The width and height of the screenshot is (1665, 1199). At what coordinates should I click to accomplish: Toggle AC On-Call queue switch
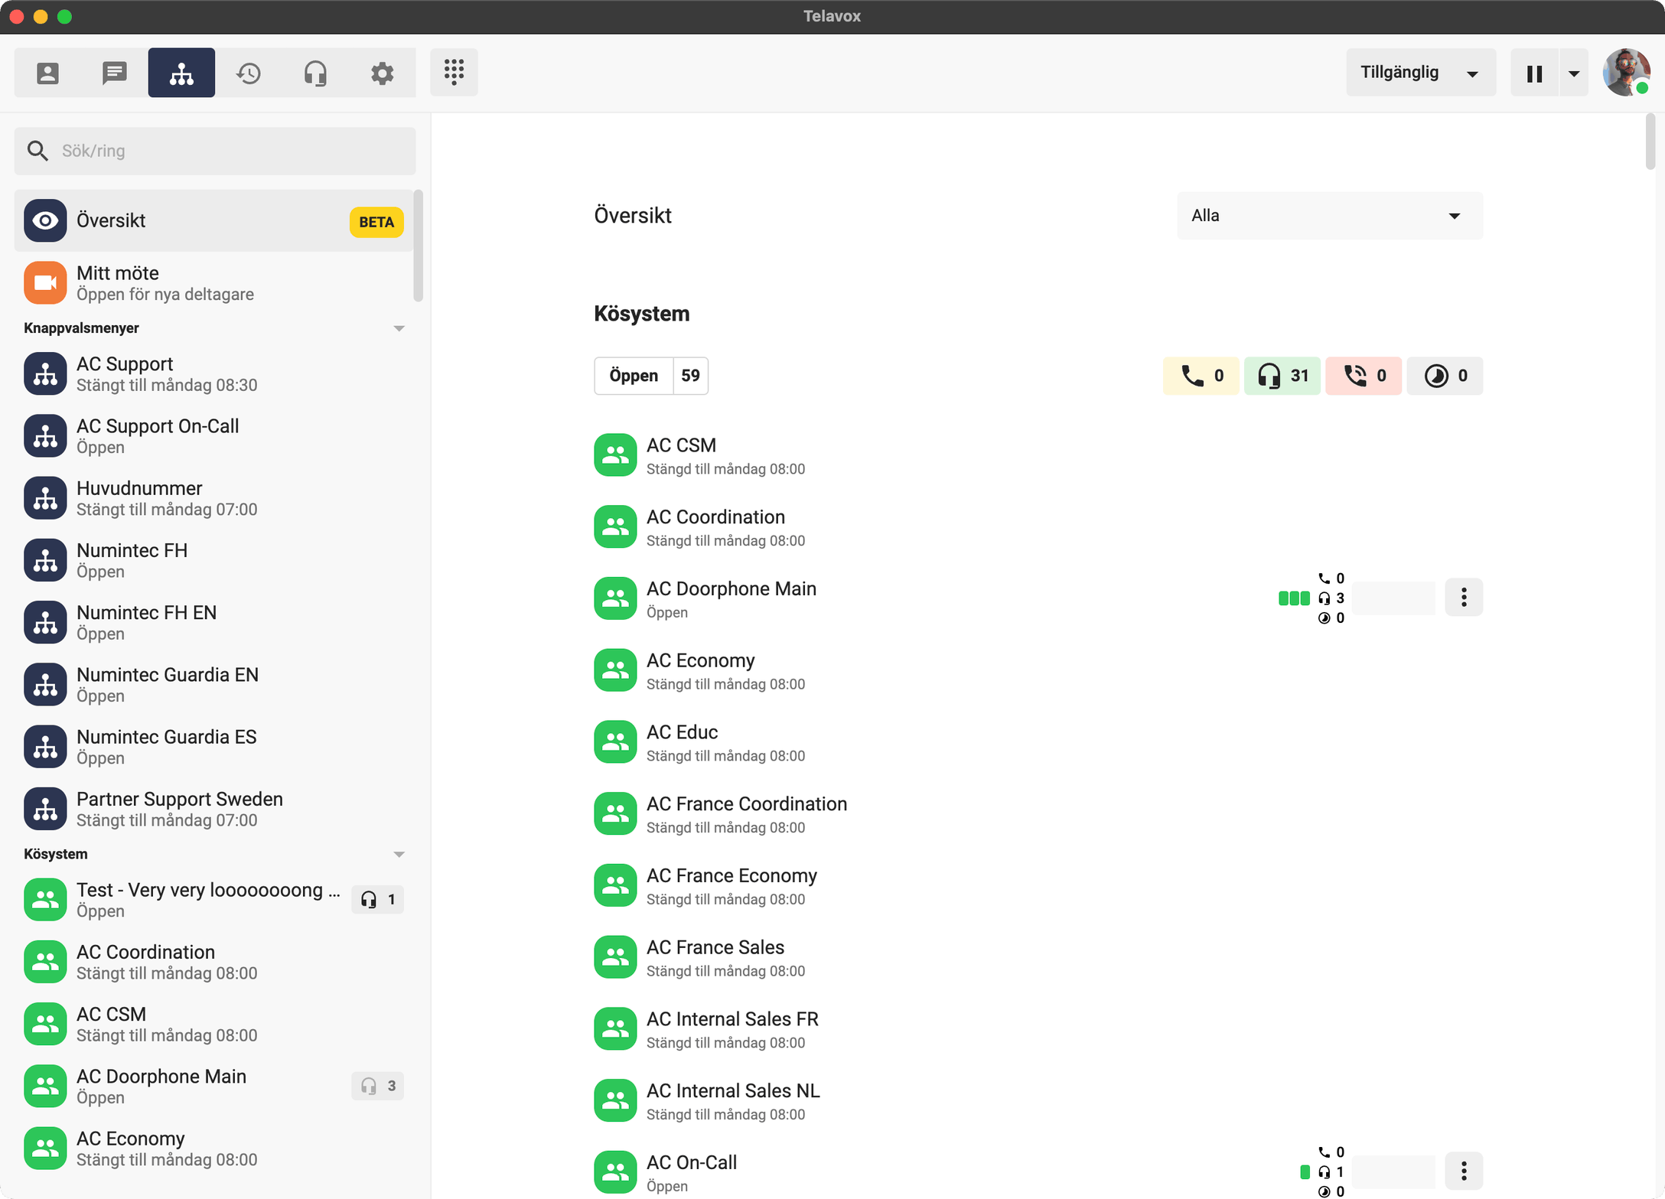tap(1393, 1171)
